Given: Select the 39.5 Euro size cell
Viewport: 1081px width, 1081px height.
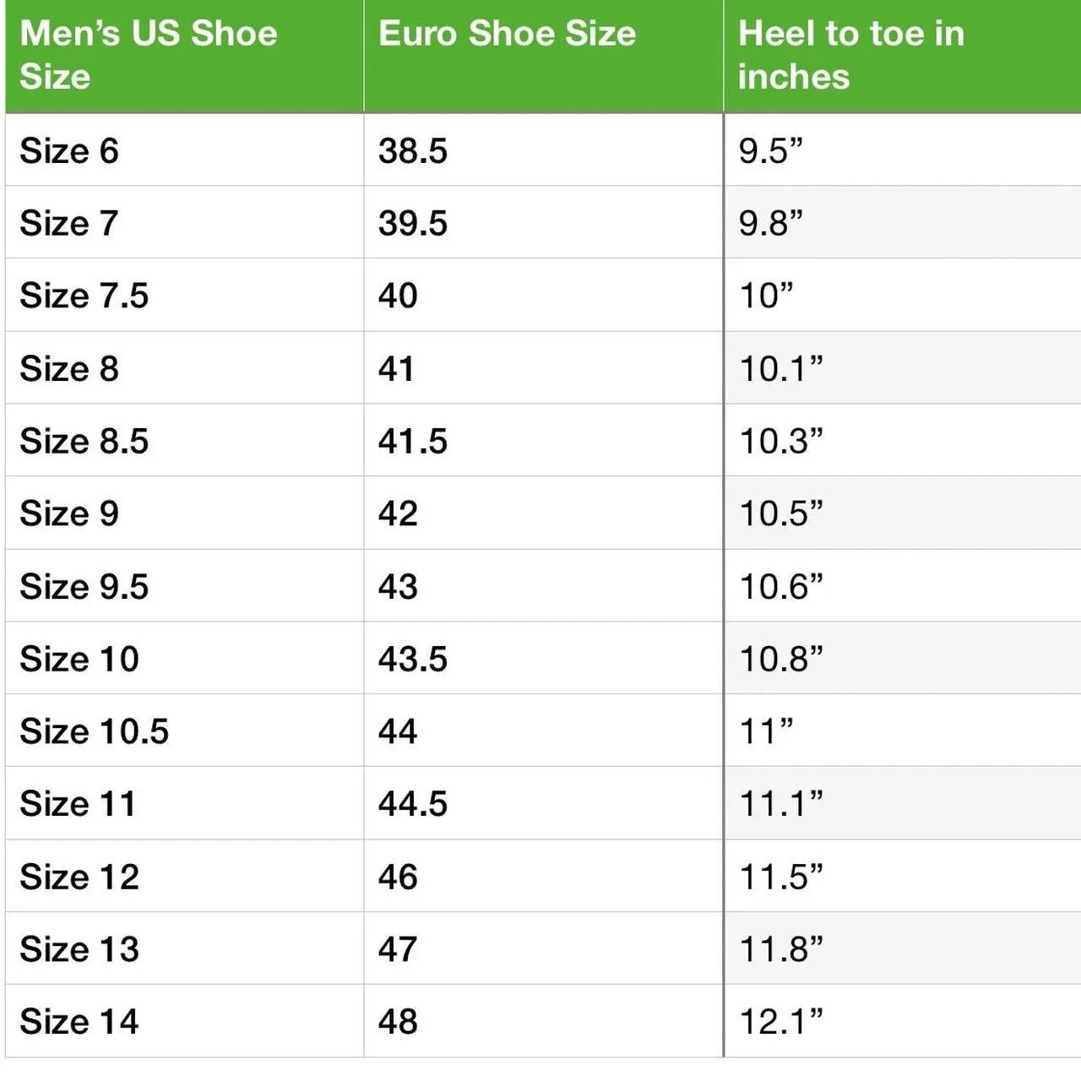Looking at the screenshot, I should [x=543, y=223].
